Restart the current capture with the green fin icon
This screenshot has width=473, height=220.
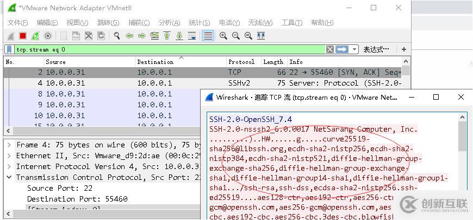[x=35, y=36]
